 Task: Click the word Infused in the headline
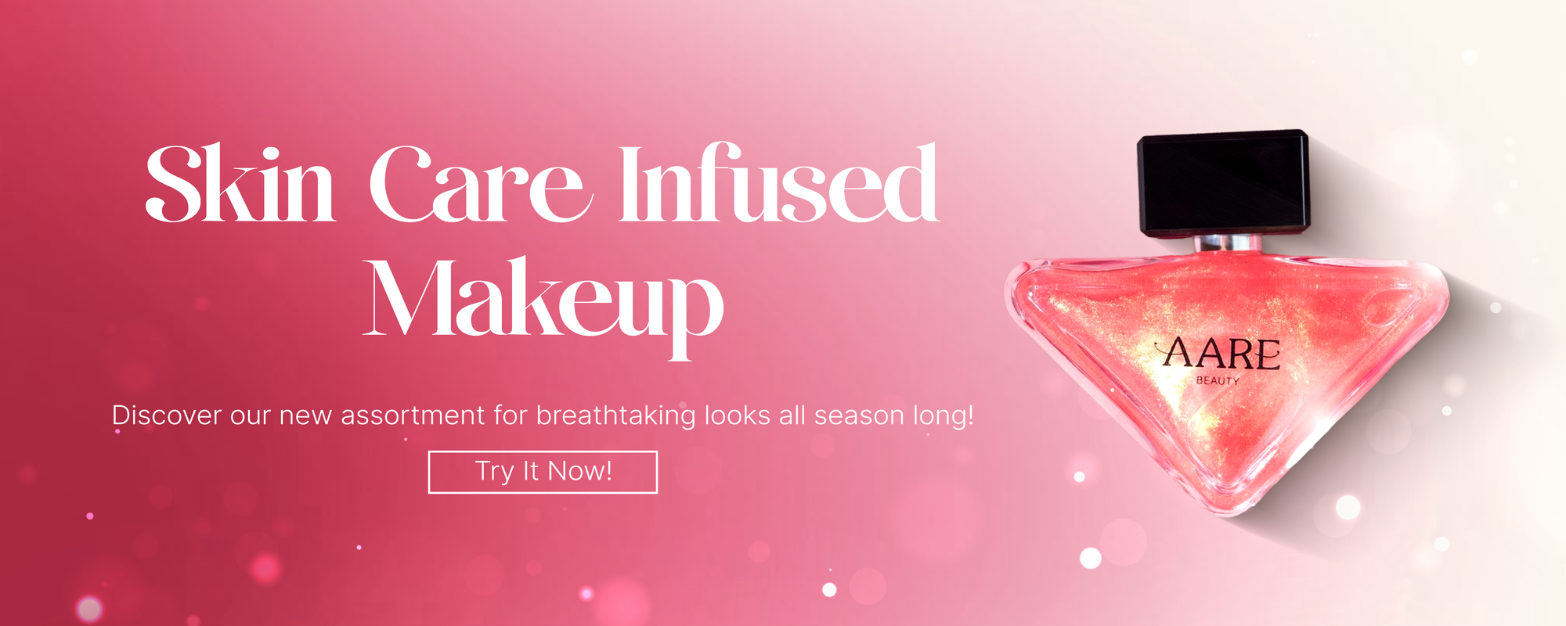[x=779, y=184]
